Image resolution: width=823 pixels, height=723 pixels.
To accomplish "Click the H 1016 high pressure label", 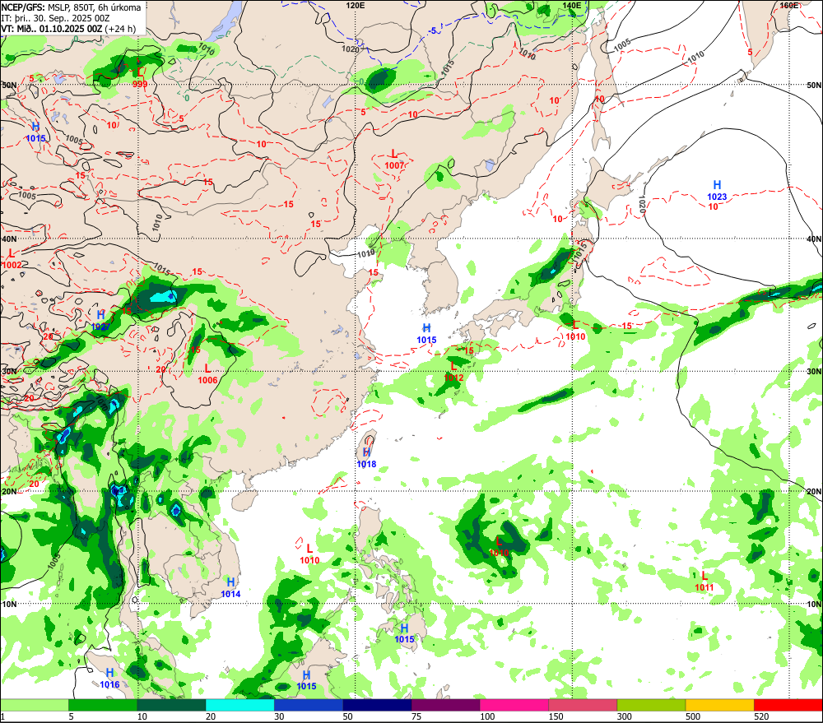I will (x=109, y=679).
